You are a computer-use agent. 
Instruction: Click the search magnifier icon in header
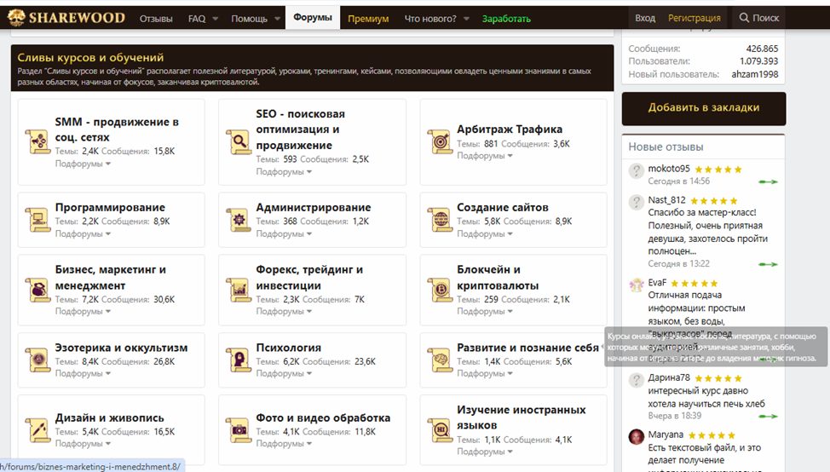[744, 17]
